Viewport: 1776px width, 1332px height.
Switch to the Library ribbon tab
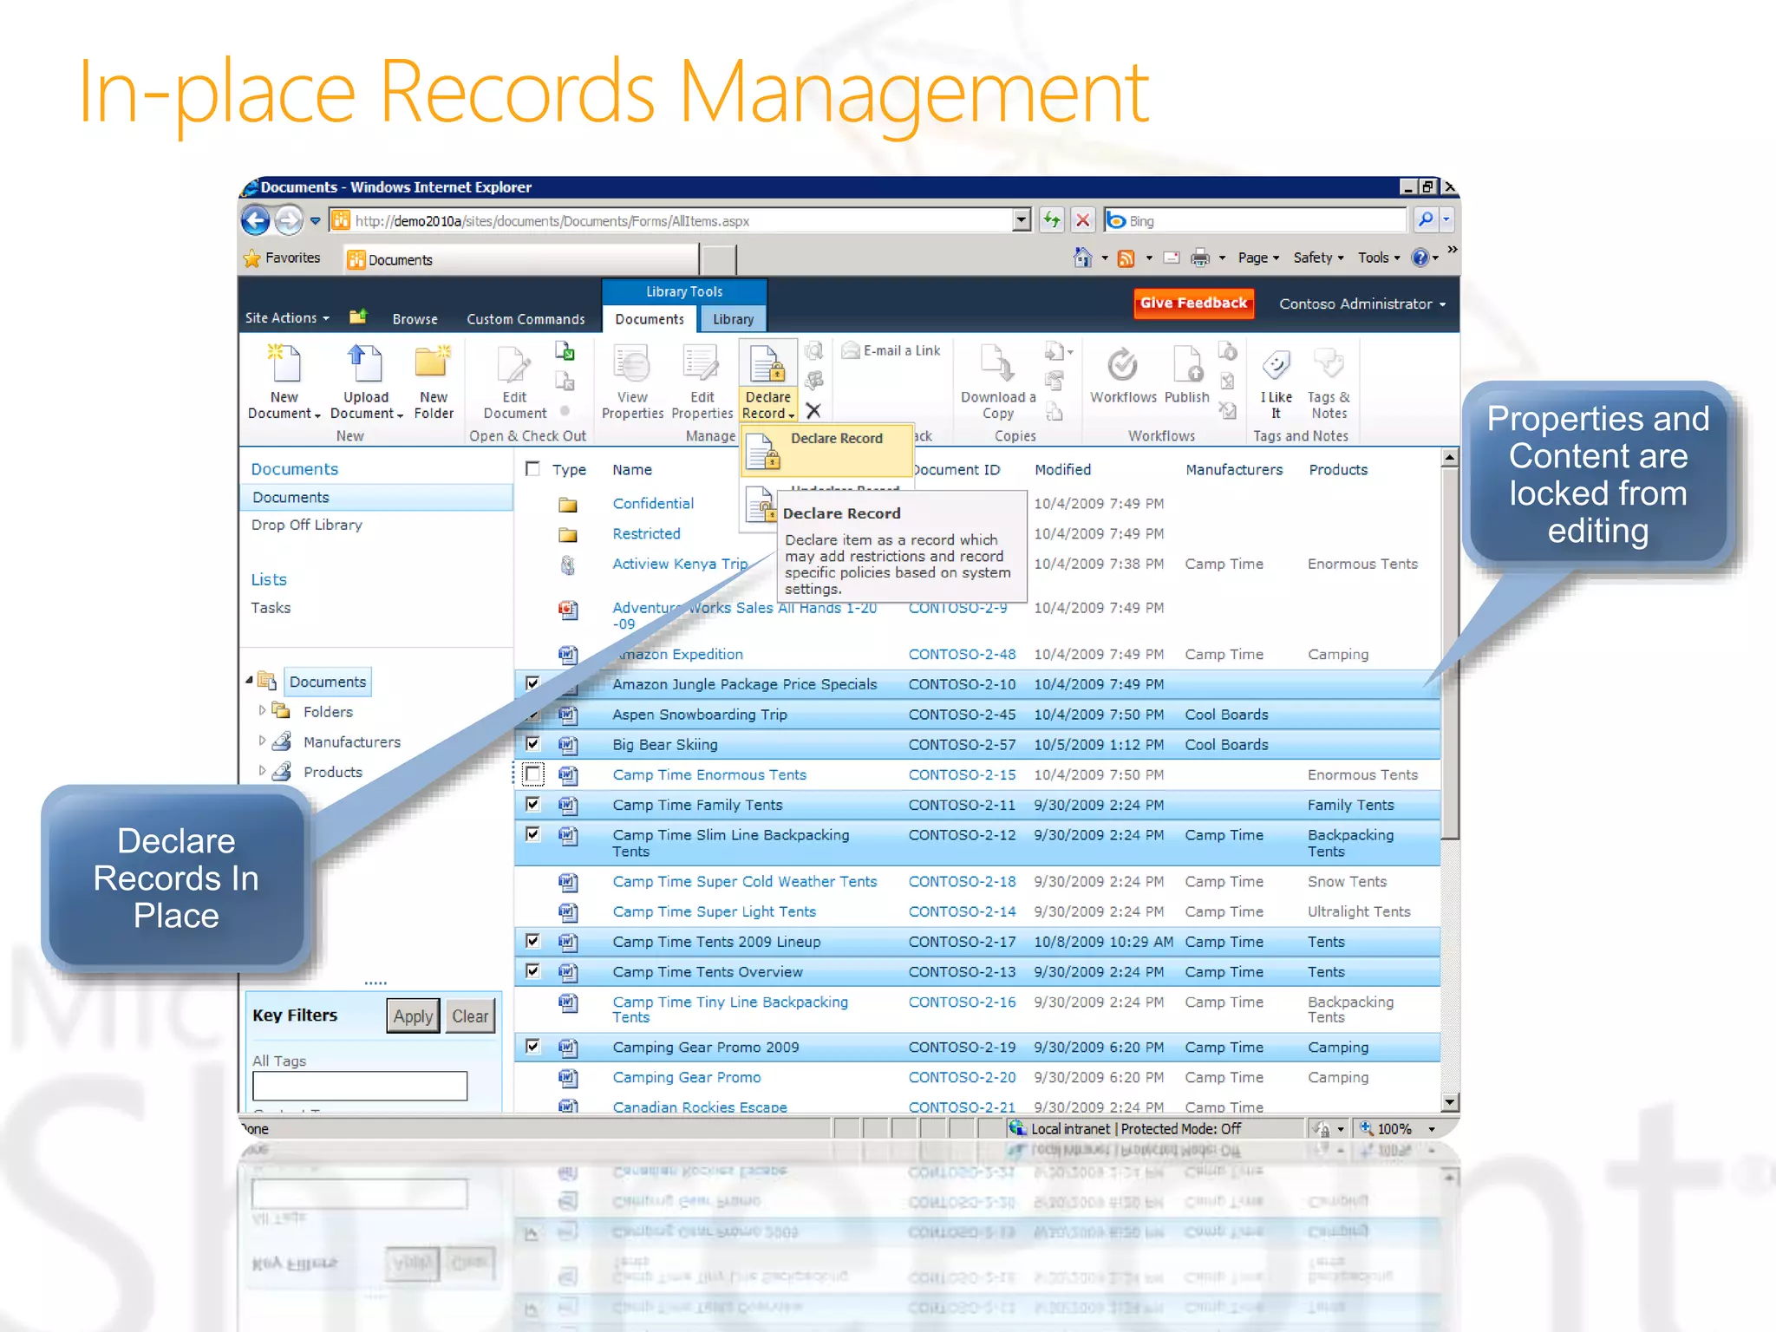tap(733, 319)
